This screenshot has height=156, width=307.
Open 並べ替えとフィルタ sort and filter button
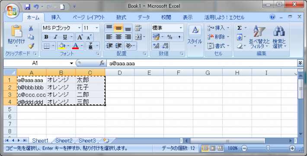259,37
